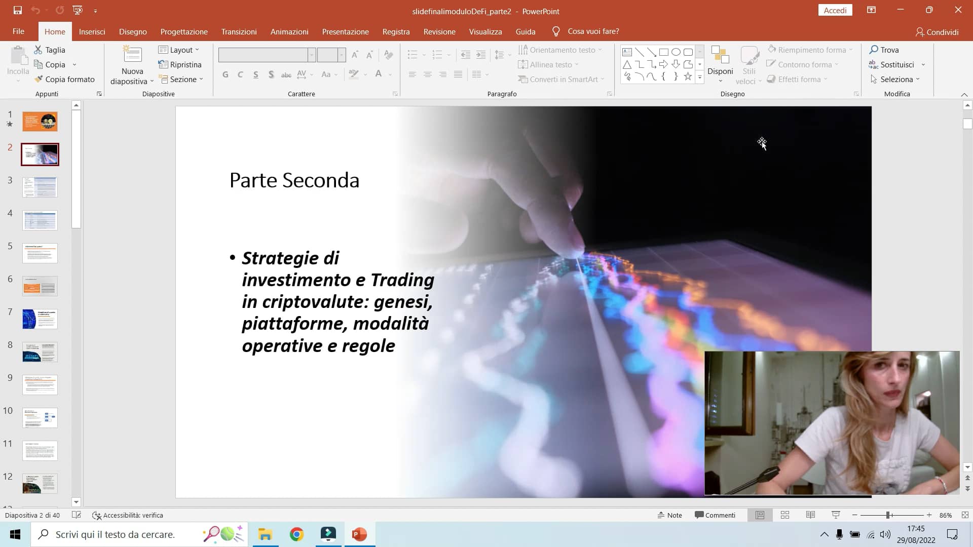The height and width of the screenshot is (547, 973).
Task: Open Converti in SmartArt
Action: (561, 79)
